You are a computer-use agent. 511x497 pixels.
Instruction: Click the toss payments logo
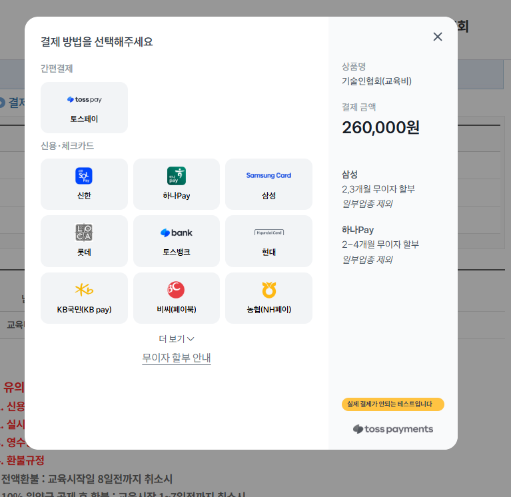(393, 429)
